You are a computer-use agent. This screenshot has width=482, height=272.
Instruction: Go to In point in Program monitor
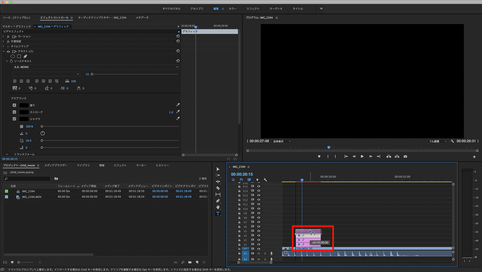[x=346, y=157]
